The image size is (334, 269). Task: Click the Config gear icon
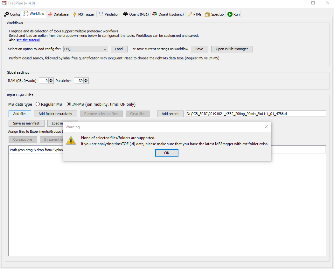(x=6, y=14)
